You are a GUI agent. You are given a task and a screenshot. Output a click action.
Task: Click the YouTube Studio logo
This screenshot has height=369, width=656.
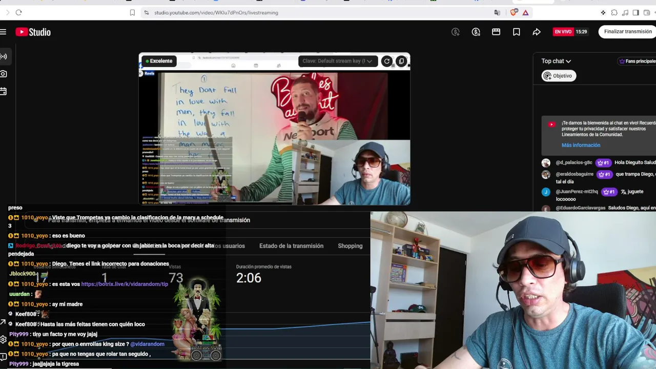click(x=33, y=32)
